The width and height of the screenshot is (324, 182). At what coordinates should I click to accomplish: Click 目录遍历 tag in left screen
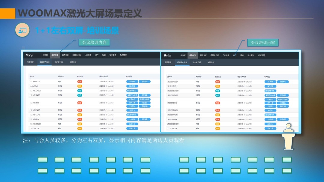click(145, 103)
